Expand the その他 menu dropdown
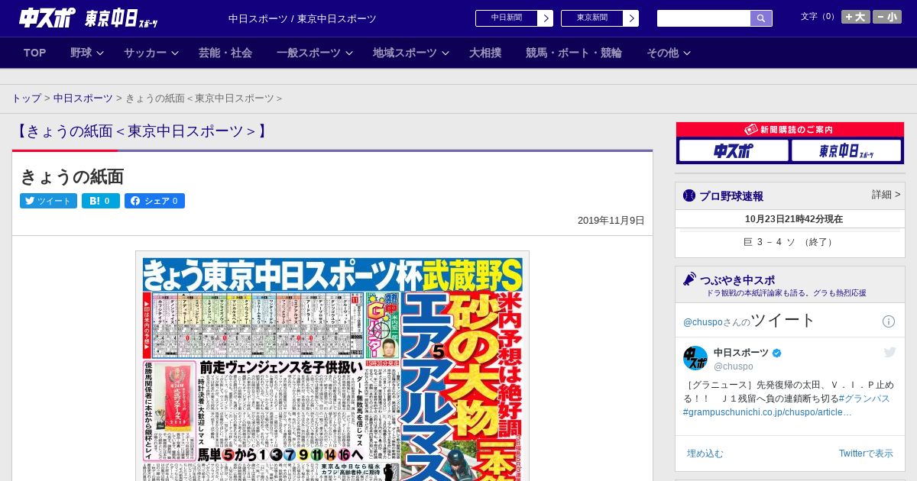917x481 pixels. click(x=669, y=53)
